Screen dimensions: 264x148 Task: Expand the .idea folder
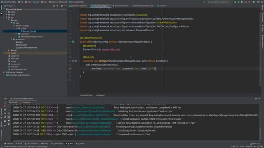(x=7, y=12)
